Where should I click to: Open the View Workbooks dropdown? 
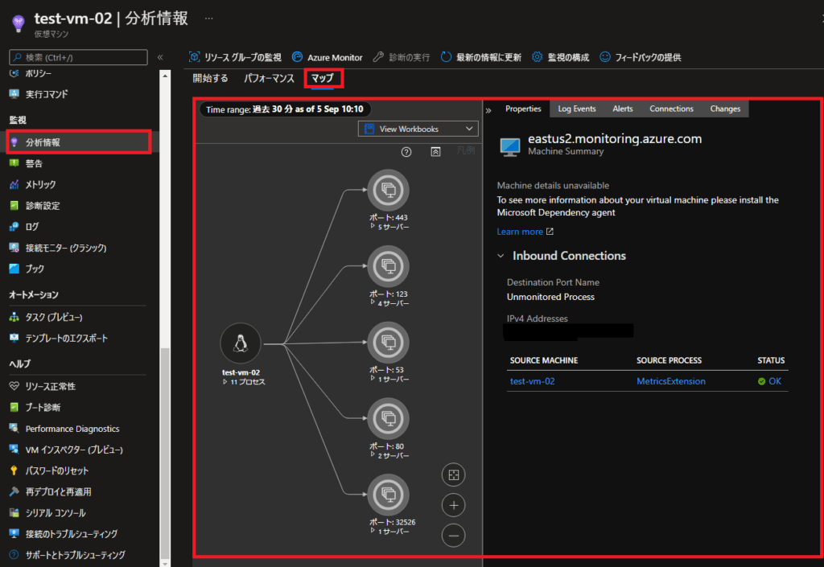(x=417, y=129)
